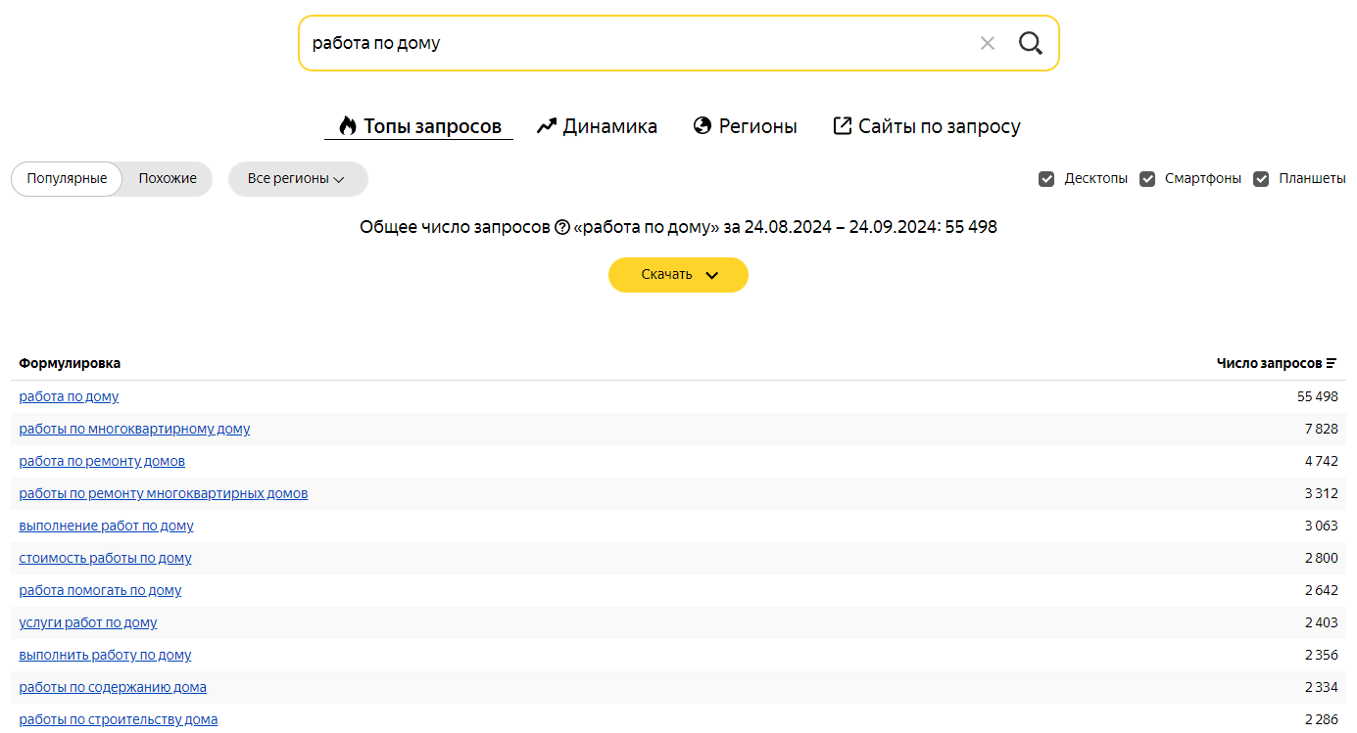Switch to the Регионы tab

757,126
